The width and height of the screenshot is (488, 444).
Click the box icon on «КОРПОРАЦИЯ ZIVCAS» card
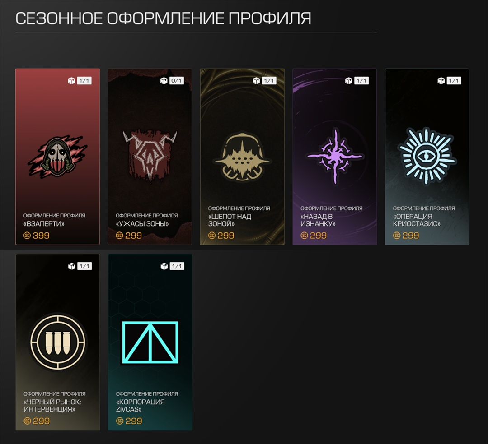pyautogui.click(x=164, y=266)
